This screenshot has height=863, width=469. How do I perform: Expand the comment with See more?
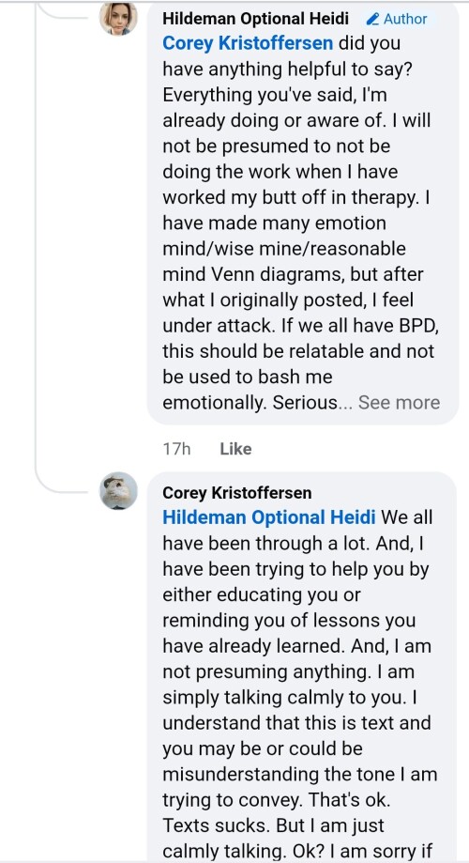[400, 402]
